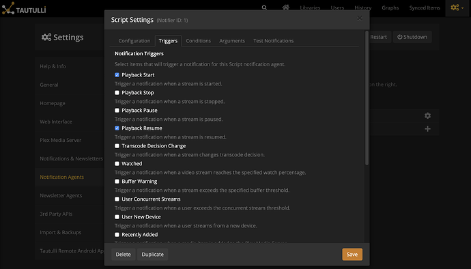The image size is (471, 269).
Task: Click the Save button
Action: coord(352,254)
